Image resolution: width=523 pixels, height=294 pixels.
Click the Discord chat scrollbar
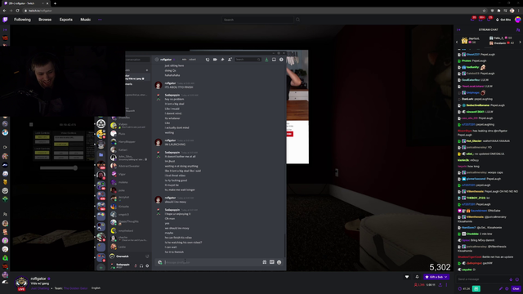click(x=285, y=245)
